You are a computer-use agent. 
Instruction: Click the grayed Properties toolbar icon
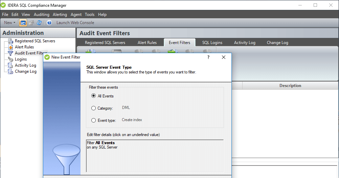click(31, 23)
